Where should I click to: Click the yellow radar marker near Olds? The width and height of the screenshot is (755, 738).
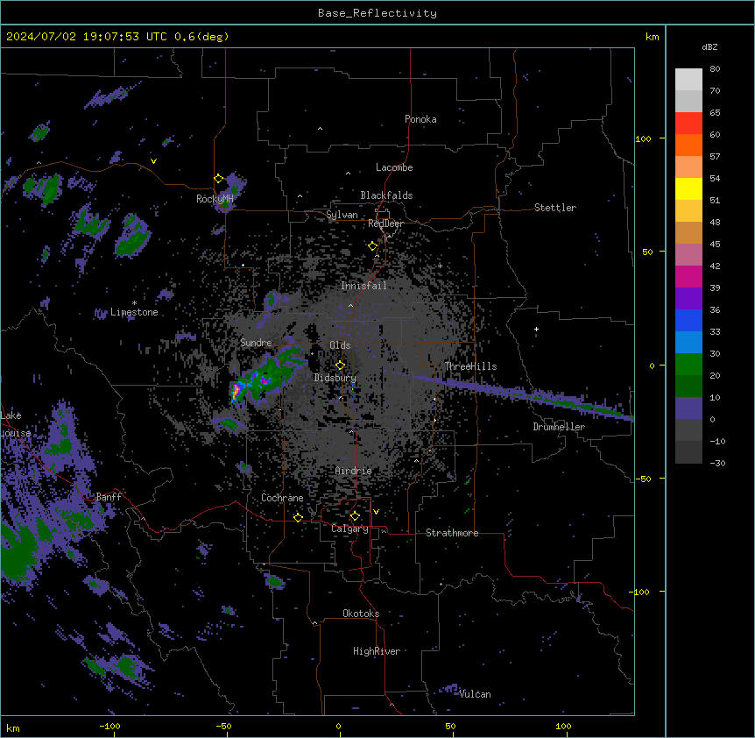(x=340, y=365)
